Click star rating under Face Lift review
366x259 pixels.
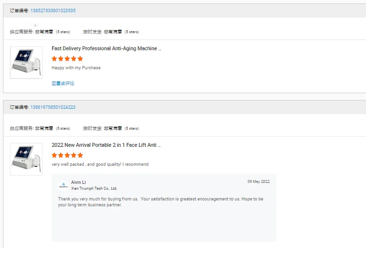pyautogui.click(x=67, y=155)
